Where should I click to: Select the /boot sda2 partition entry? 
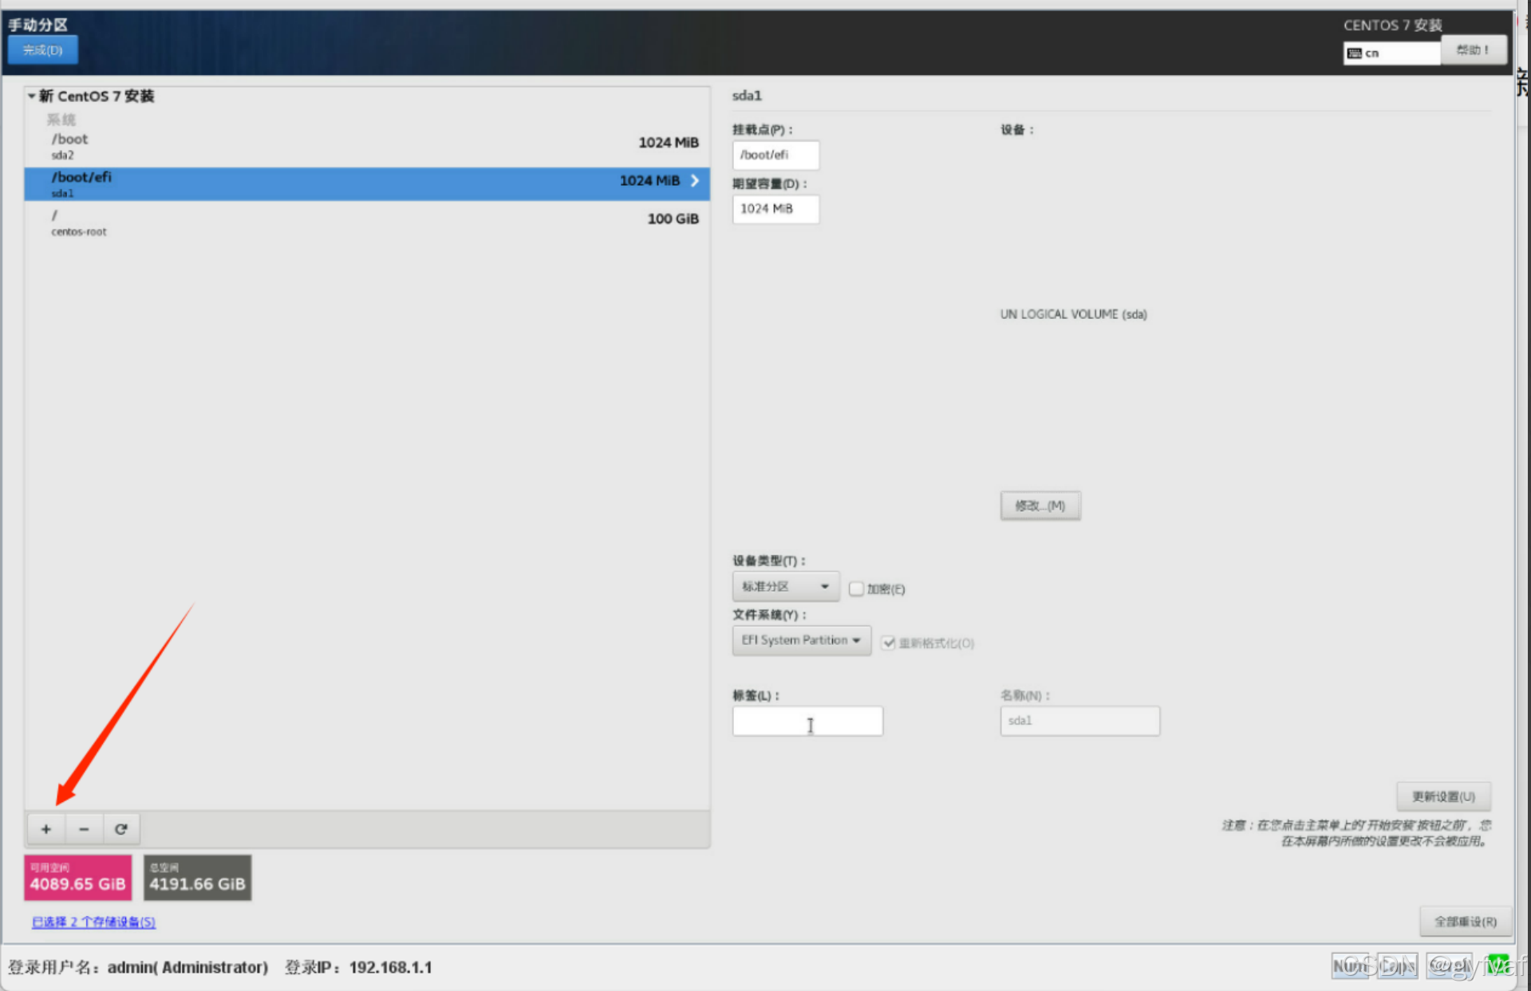coord(366,146)
